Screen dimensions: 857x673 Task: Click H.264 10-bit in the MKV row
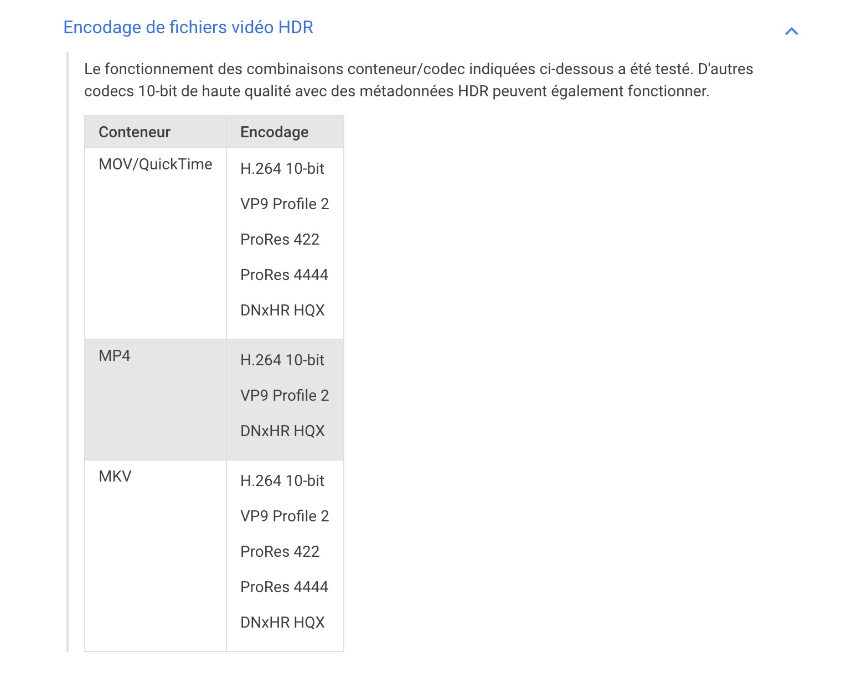pyautogui.click(x=282, y=481)
